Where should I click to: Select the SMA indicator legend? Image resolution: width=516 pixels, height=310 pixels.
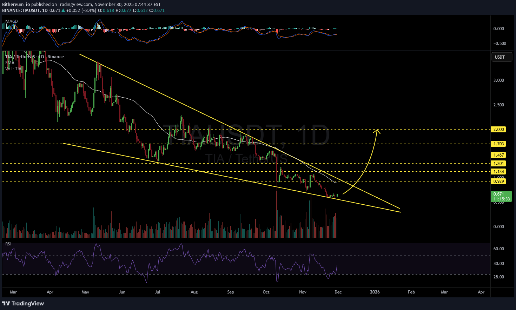point(10,63)
